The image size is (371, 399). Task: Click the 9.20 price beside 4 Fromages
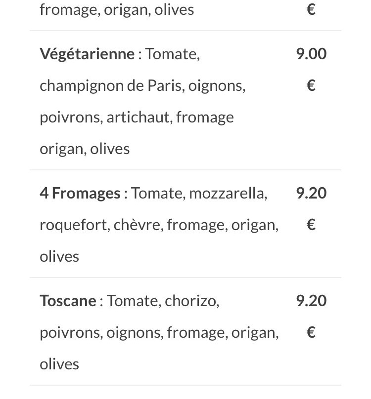pyautogui.click(x=311, y=193)
